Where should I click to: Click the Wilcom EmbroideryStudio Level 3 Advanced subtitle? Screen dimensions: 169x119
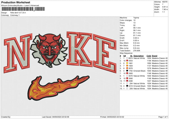coord(20,6)
